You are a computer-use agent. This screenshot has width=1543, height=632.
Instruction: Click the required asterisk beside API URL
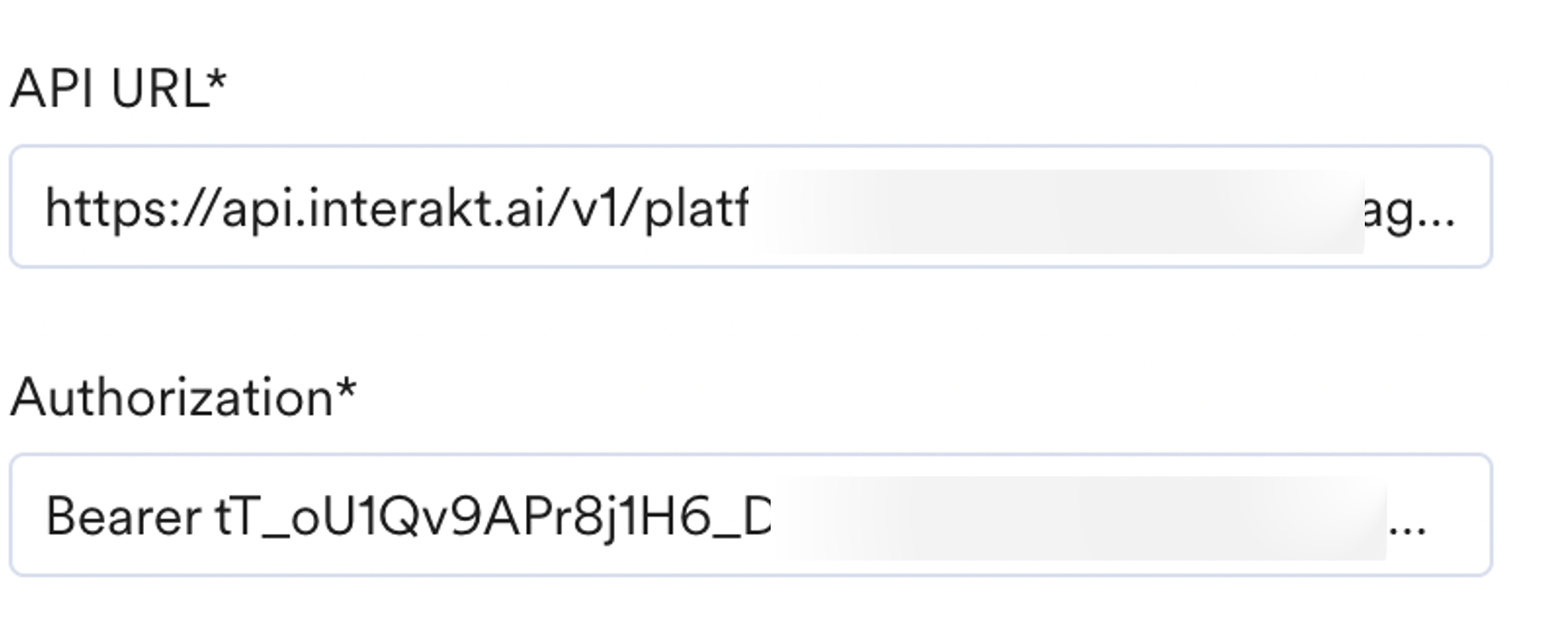218,83
